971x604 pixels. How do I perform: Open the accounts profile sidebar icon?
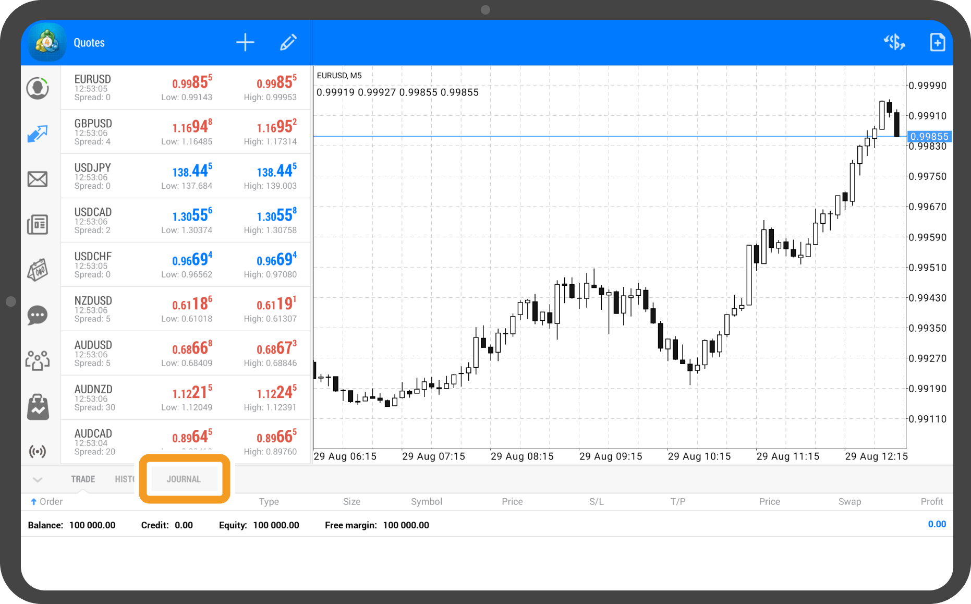pyautogui.click(x=38, y=88)
